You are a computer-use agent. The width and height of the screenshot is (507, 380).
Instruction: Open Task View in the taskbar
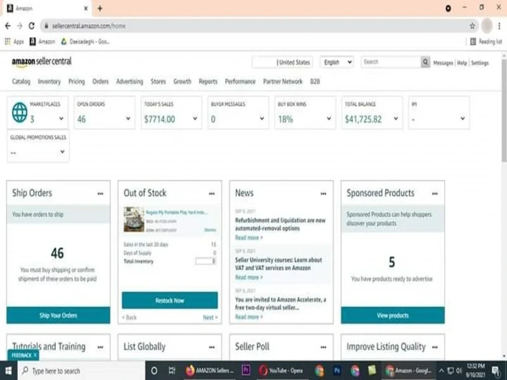172,371
